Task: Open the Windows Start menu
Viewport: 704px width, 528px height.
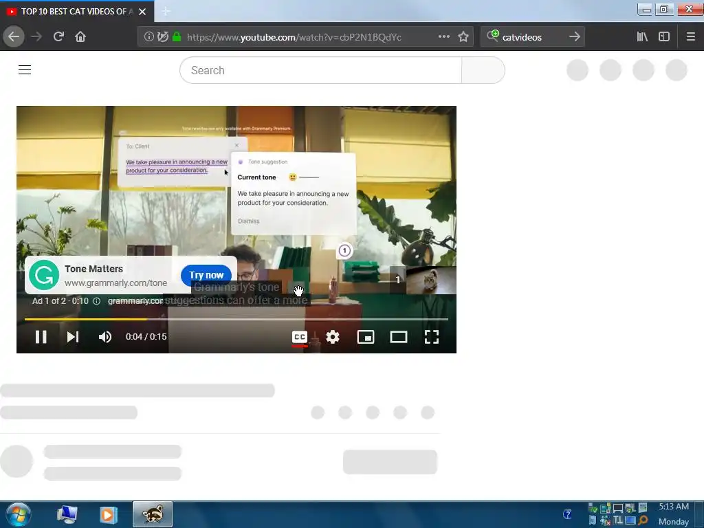Action: tap(19, 514)
